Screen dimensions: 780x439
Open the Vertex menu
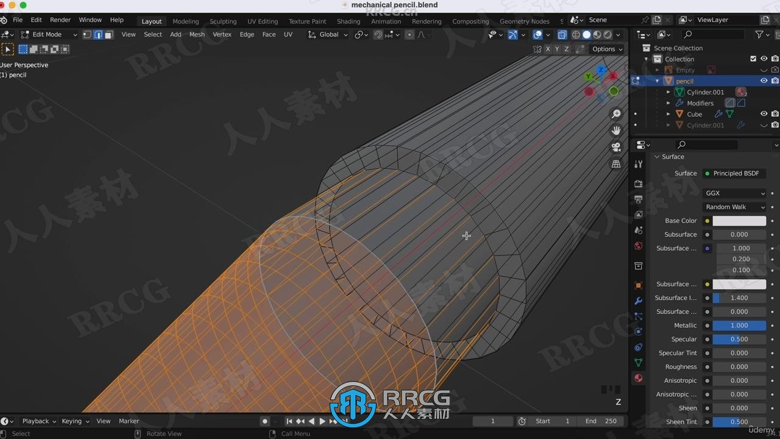[x=222, y=35]
